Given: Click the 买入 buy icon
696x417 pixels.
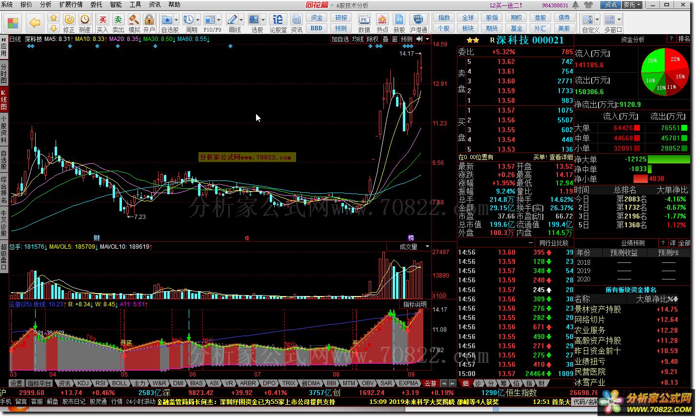Looking at the screenshot, I should point(102,22).
